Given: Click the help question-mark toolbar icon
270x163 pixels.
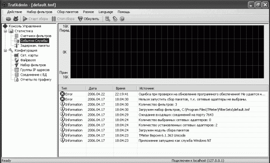Looking at the screenshot, I should [x=122, y=19].
